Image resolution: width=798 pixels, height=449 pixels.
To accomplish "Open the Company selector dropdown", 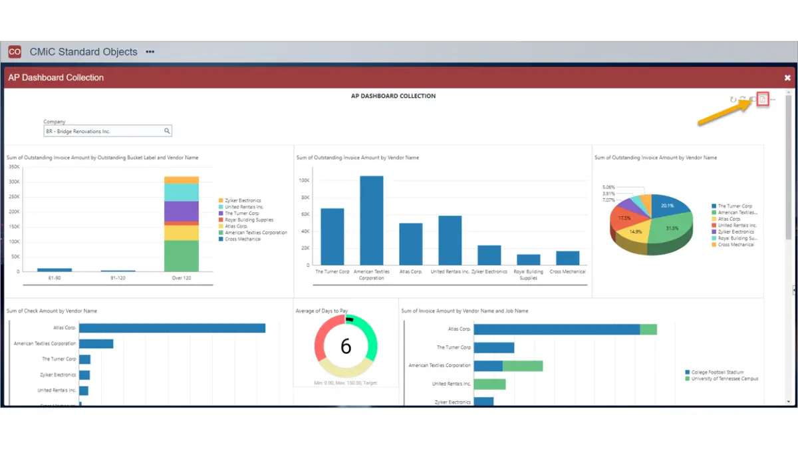I will (106, 131).
